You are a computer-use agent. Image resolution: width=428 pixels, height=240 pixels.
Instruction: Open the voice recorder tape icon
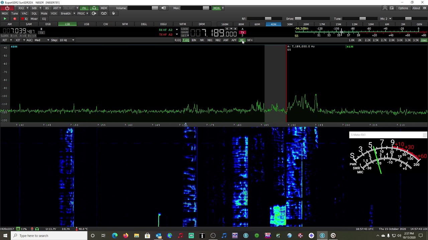pyautogui.click(x=104, y=13)
